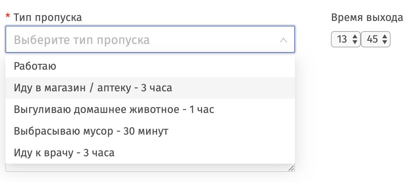
Task: Click "3 часа" in the doctor visit option
Action: pyautogui.click(x=99, y=153)
